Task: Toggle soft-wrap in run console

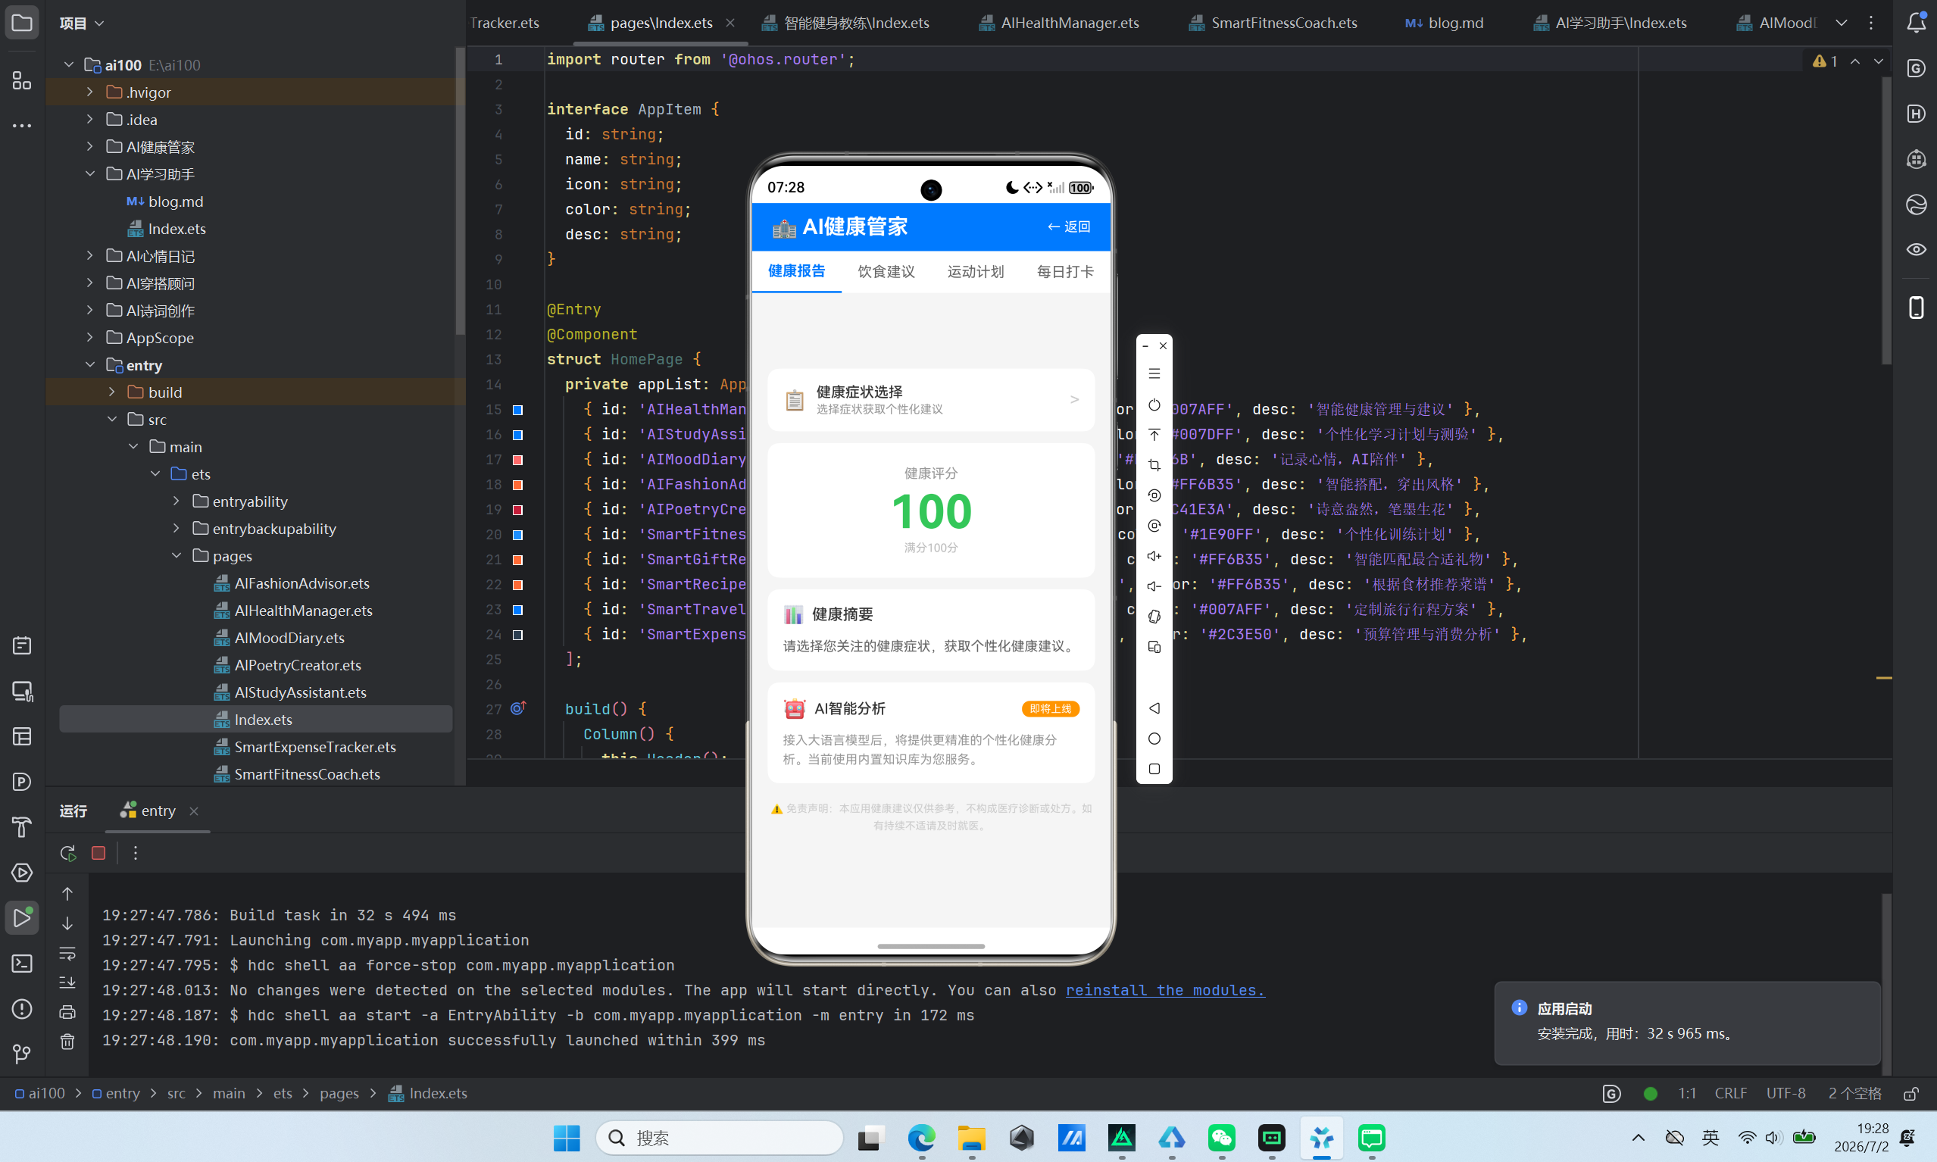Action: 68,953
